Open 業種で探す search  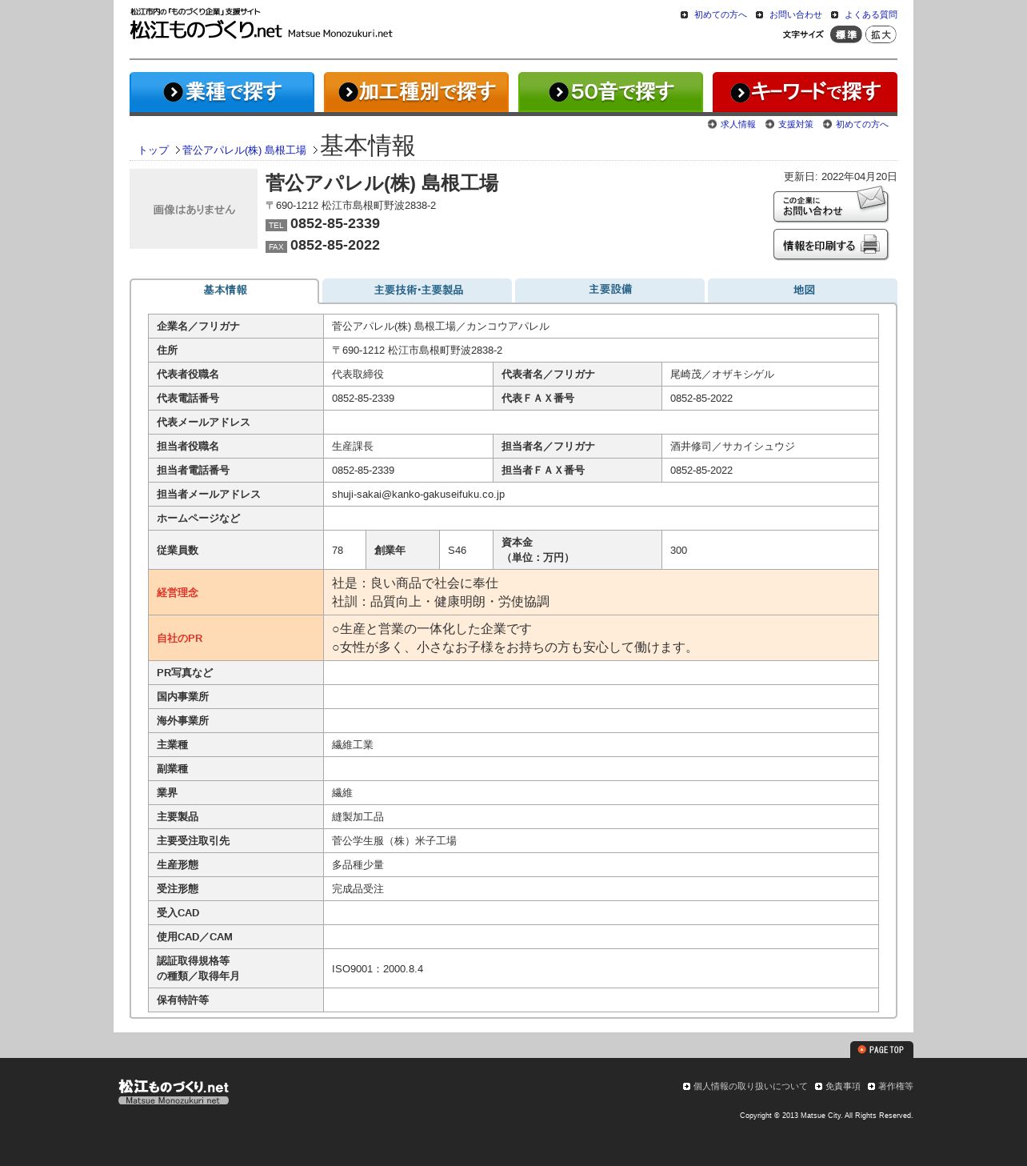pos(222,92)
